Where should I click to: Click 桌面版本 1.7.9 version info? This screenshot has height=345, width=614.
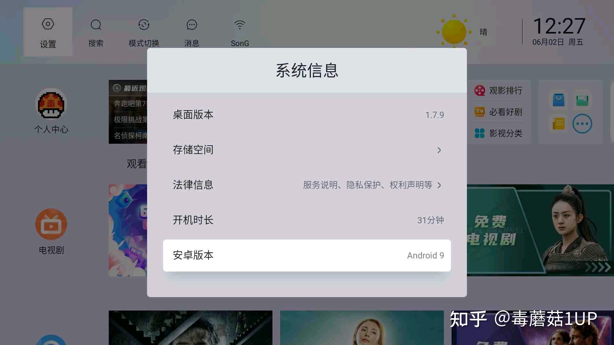point(307,115)
